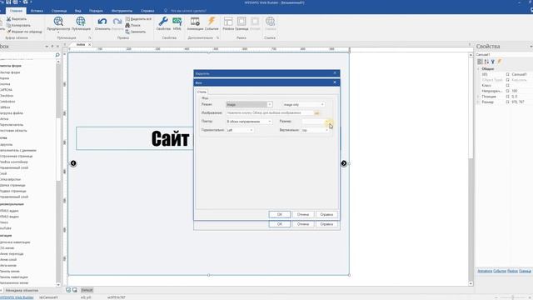Click the Redo arrow icon in ribbon
This screenshot has width=533, height=300.
tap(117, 22)
